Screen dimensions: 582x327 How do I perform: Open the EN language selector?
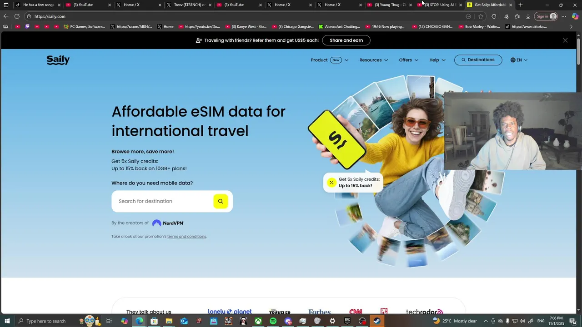[519, 60]
